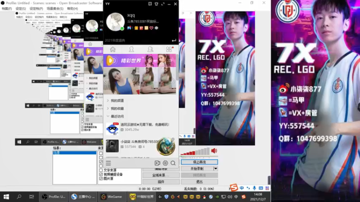The width and height of the screenshot is (360, 202).
Task: Open YY settings hexagon icon
Action: [x=165, y=163]
